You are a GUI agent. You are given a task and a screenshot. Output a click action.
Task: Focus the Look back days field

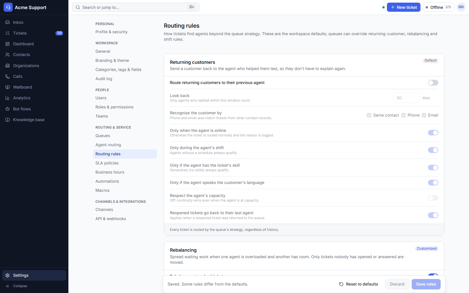[x=406, y=98]
